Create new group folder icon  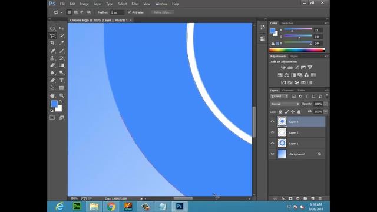click(x=305, y=198)
